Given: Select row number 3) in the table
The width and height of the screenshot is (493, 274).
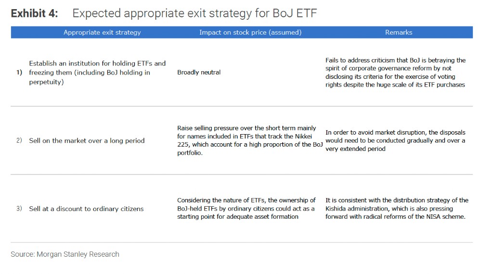Looking at the screenshot, I should pyautogui.click(x=19, y=209).
